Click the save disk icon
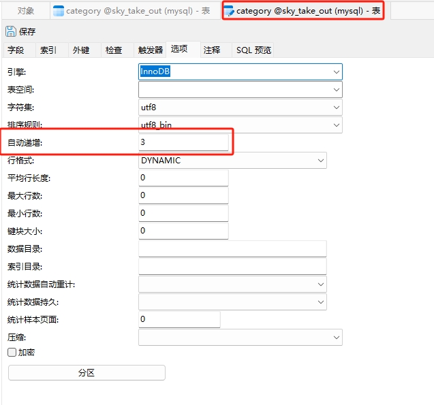This screenshot has height=405, width=434. [11, 31]
